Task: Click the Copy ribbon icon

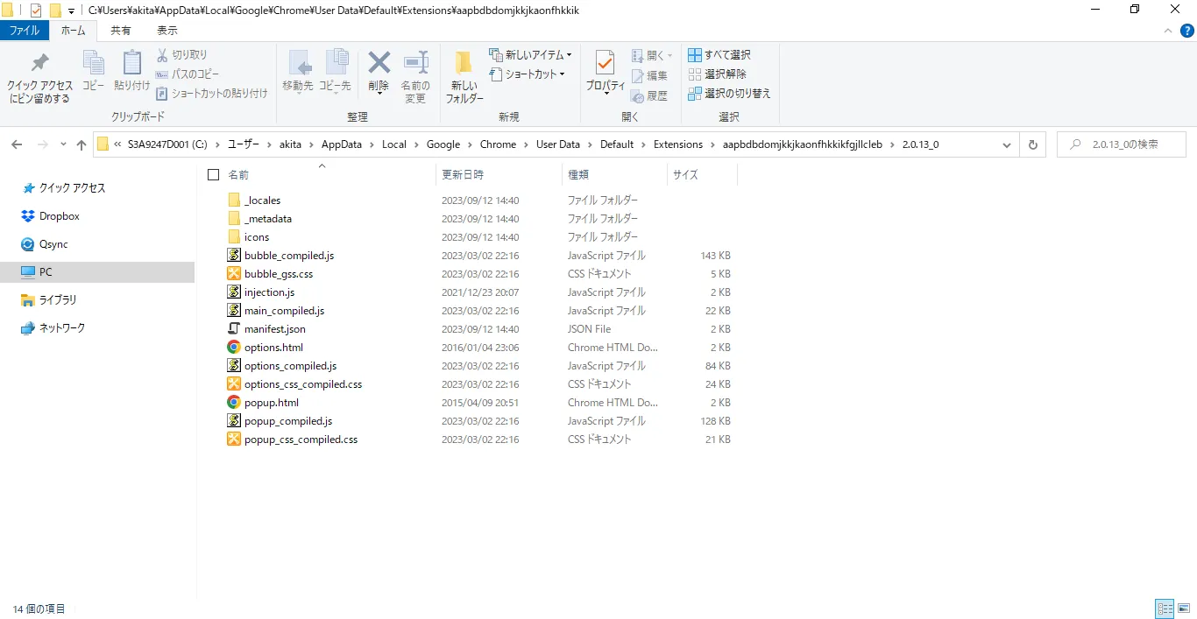Action: point(93,71)
